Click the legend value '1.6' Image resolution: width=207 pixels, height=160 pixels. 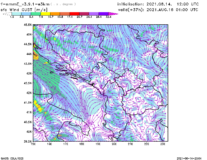12,17
